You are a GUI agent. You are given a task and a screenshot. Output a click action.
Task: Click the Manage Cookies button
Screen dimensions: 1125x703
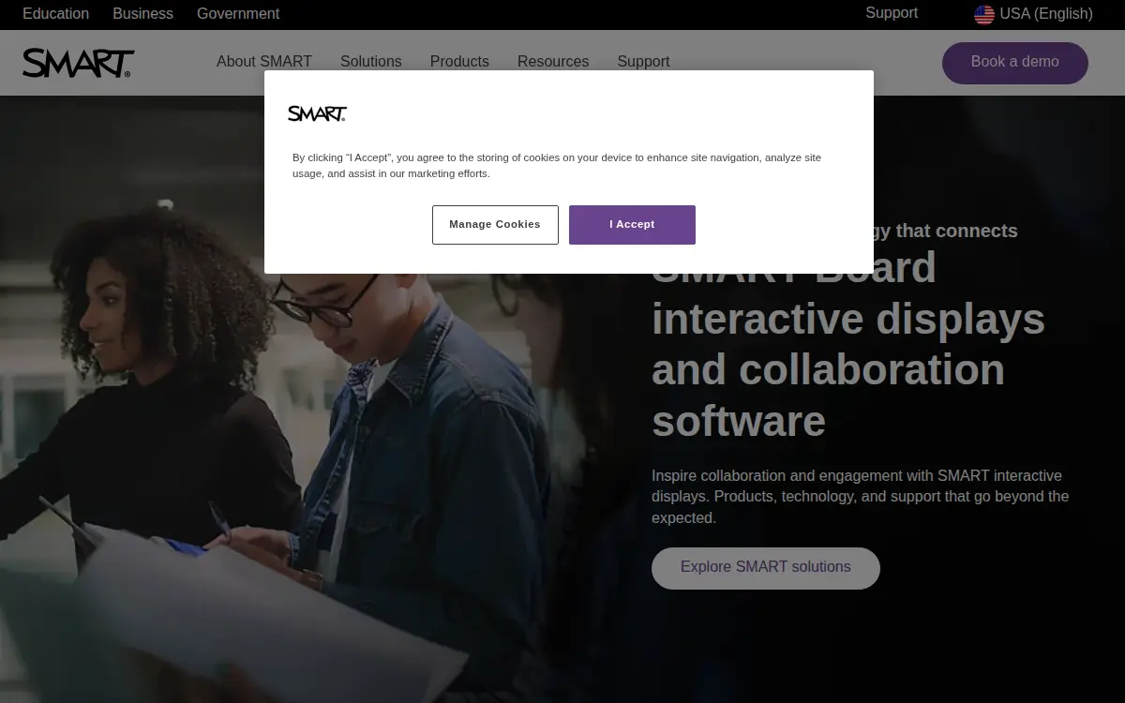pyautogui.click(x=495, y=225)
